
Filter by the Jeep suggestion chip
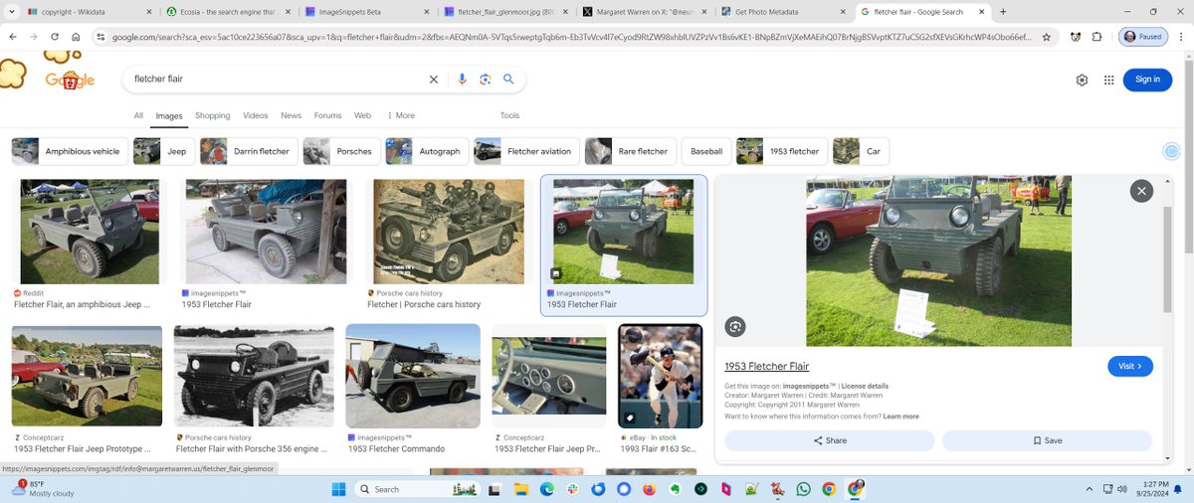click(x=163, y=151)
